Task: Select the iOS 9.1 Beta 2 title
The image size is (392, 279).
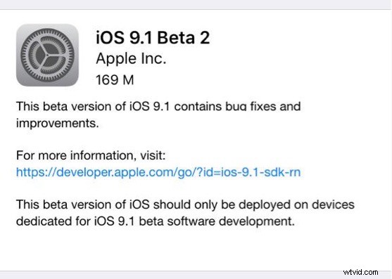Action: [x=153, y=38]
